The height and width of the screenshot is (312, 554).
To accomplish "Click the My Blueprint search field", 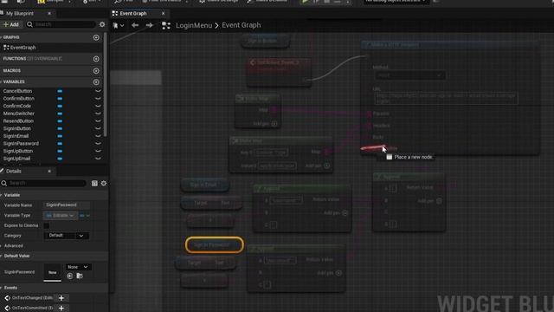I will pyautogui.click(x=61, y=24).
